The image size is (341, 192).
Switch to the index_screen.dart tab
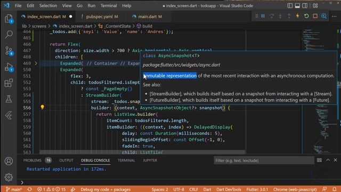pos(46,17)
